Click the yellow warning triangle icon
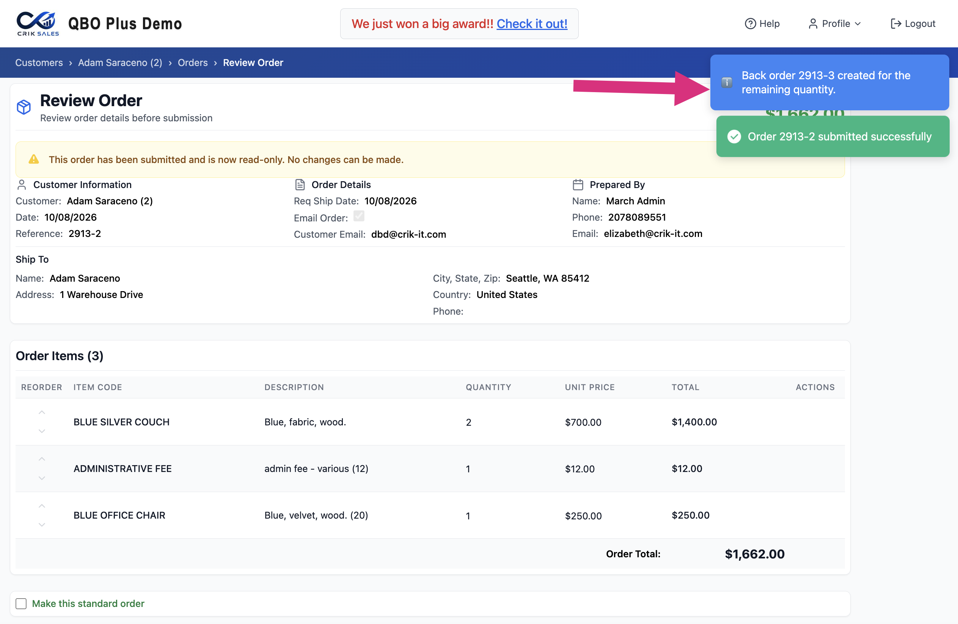Viewport: 958px width, 624px height. 34,159
